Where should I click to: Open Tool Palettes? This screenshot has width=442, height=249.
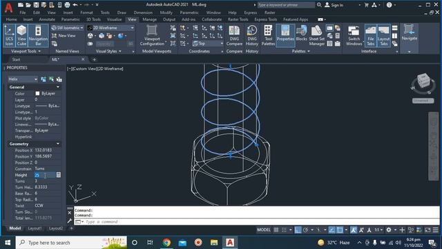pyautogui.click(x=268, y=35)
